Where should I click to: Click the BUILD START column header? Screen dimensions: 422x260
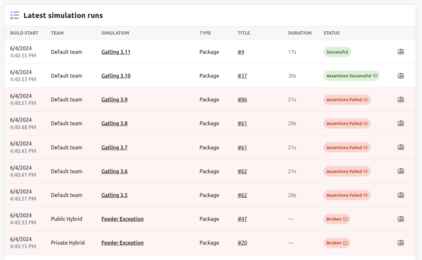click(x=24, y=33)
